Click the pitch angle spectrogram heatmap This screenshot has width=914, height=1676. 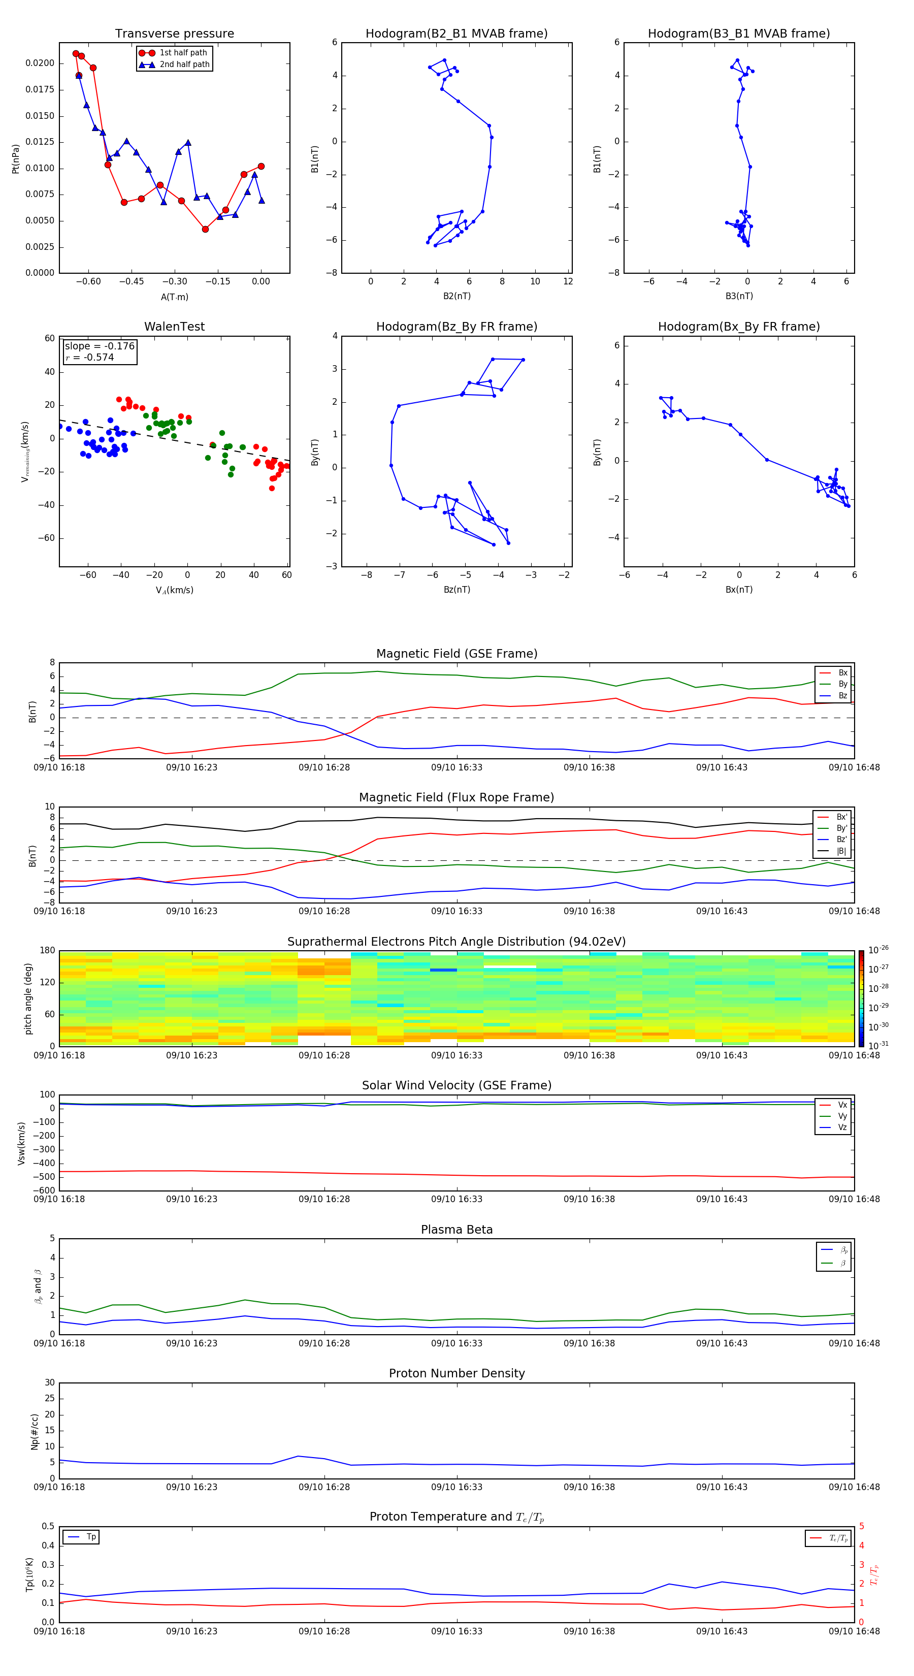456,998
